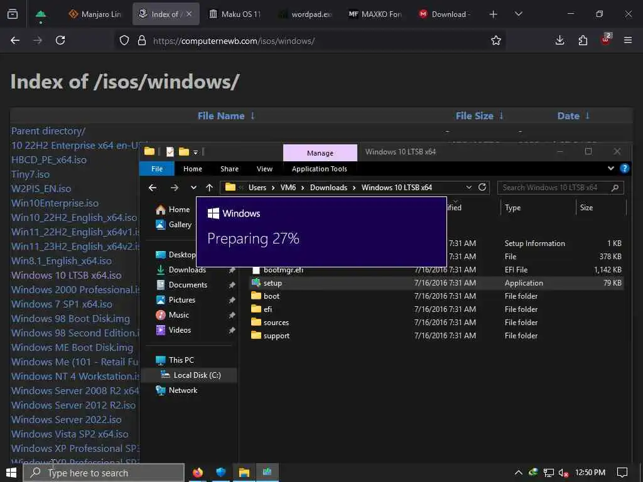The image size is (643, 482).
Task: Open the View ribbon tab in Explorer
Action: click(264, 169)
